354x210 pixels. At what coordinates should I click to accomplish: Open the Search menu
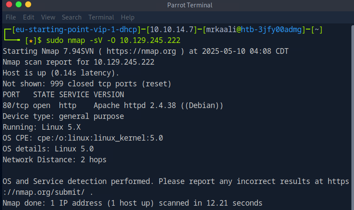click(x=71, y=17)
